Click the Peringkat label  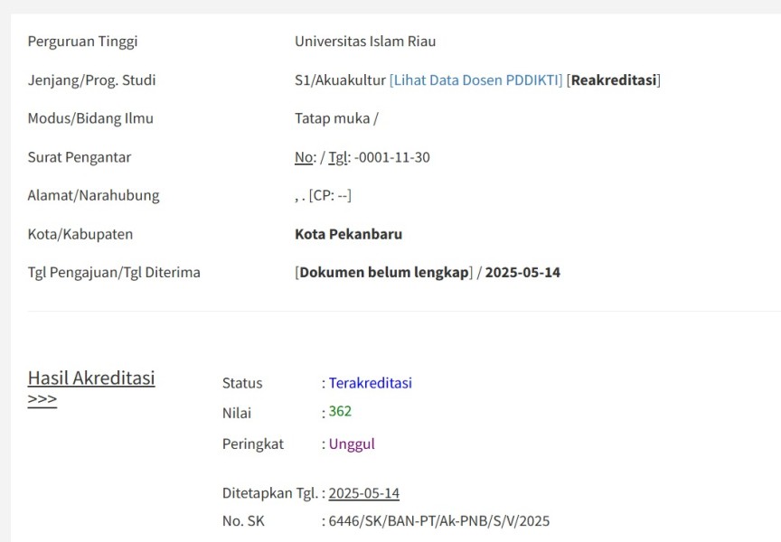click(x=252, y=444)
